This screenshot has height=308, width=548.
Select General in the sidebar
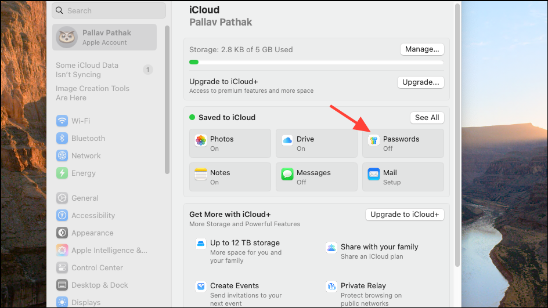pos(85,198)
